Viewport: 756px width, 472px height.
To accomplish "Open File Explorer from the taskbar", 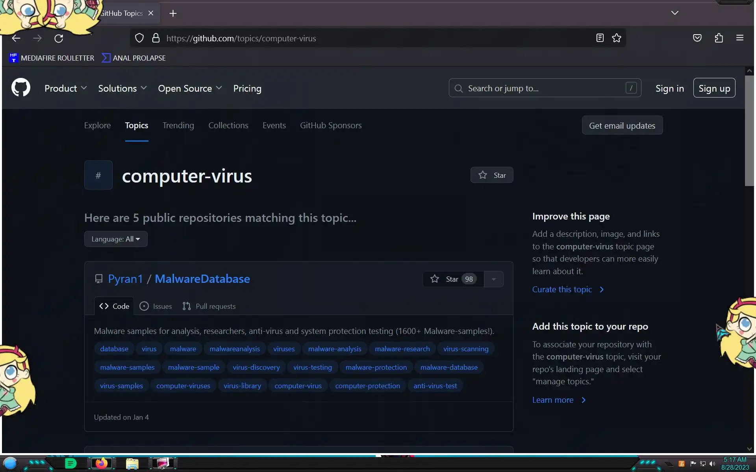I will (x=132, y=464).
